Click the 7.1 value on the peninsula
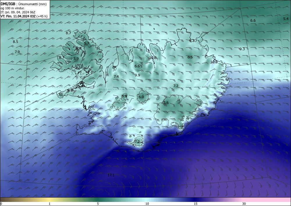 pyautogui.click(x=61, y=95)
